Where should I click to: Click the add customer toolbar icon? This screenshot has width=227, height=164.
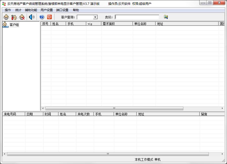(6, 17)
